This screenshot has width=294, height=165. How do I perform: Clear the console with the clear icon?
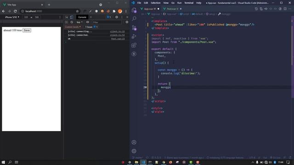[x=72, y=22]
